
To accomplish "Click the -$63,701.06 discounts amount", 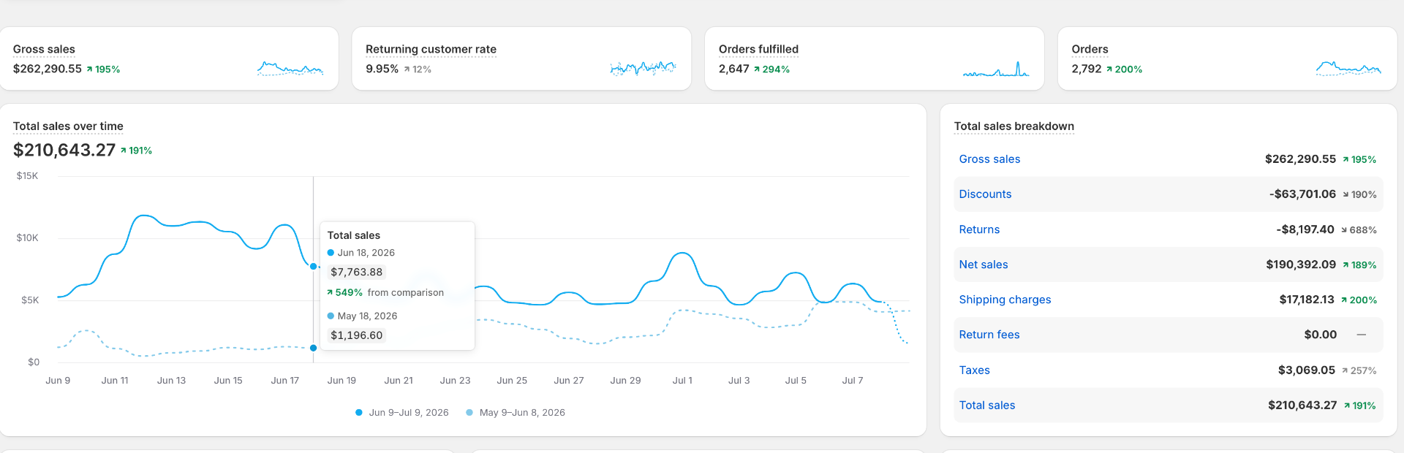I will (1302, 194).
